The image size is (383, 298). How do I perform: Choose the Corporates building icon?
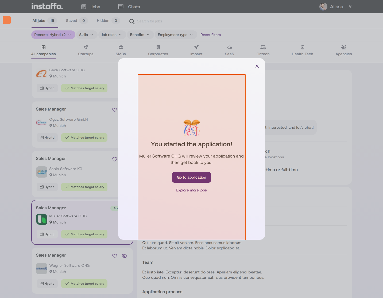point(158,47)
